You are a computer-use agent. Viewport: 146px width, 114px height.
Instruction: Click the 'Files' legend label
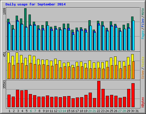143,23
